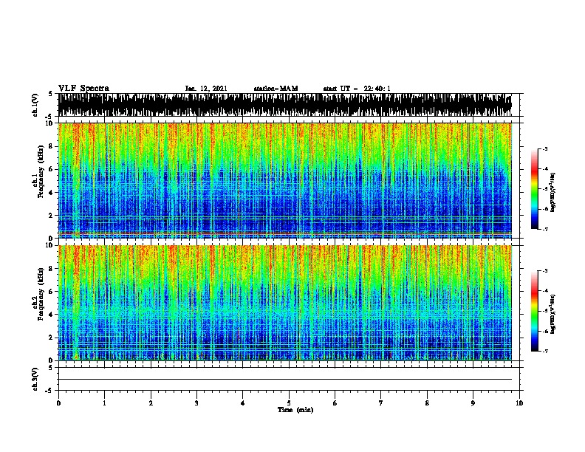Click the "Time (min)" axis label
This screenshot has height=452, width=585.
tap(295, 410)
